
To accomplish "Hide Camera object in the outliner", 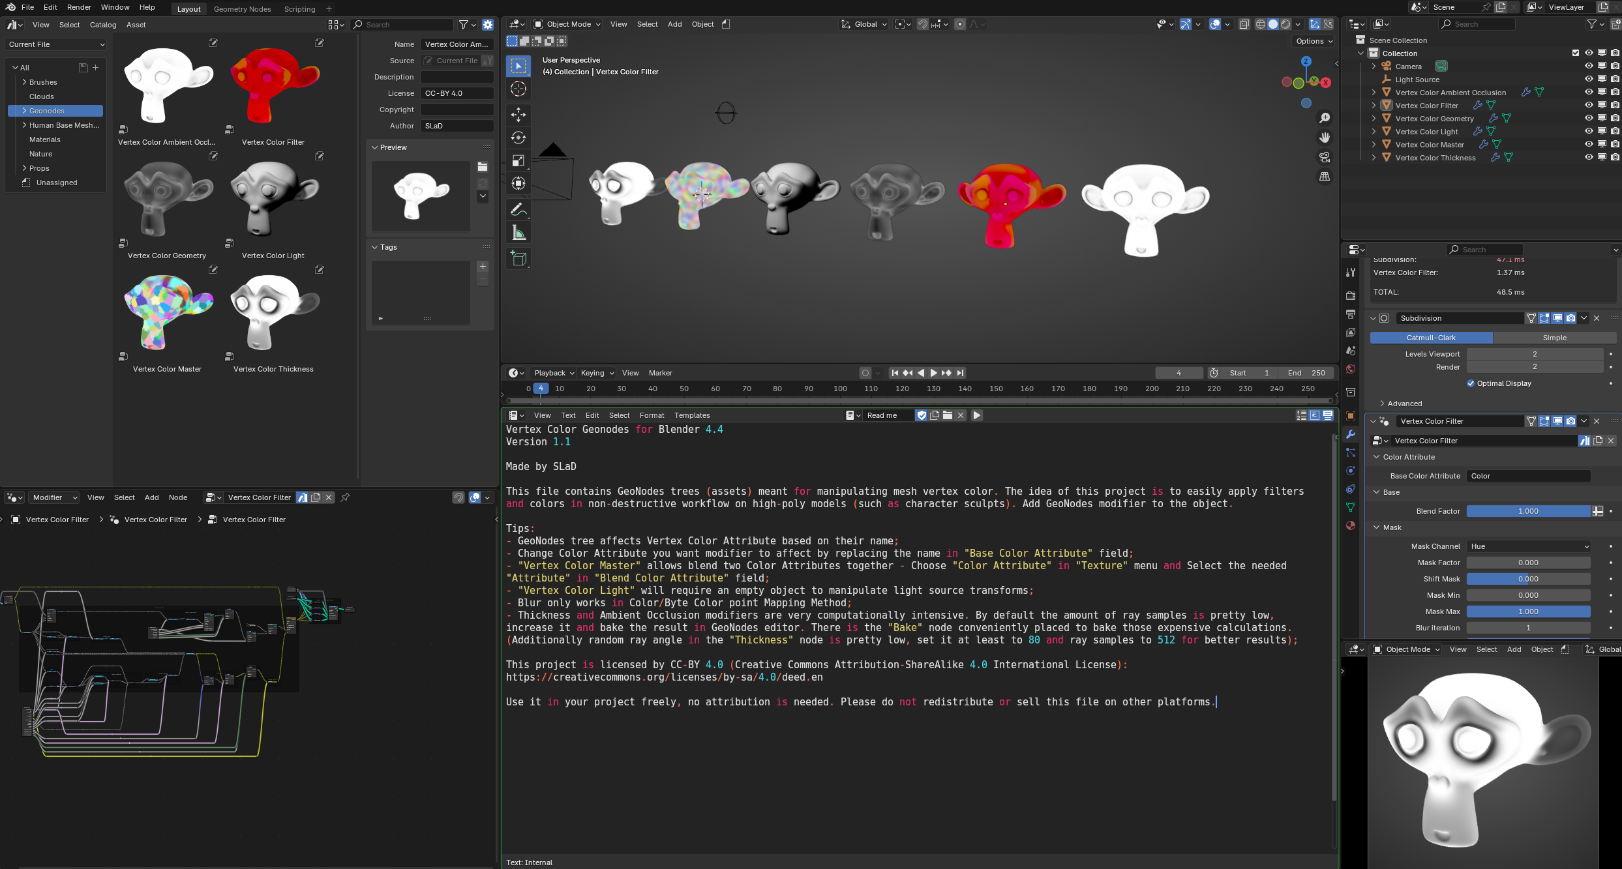I will pyautogui.click(x=1589, y=66).
